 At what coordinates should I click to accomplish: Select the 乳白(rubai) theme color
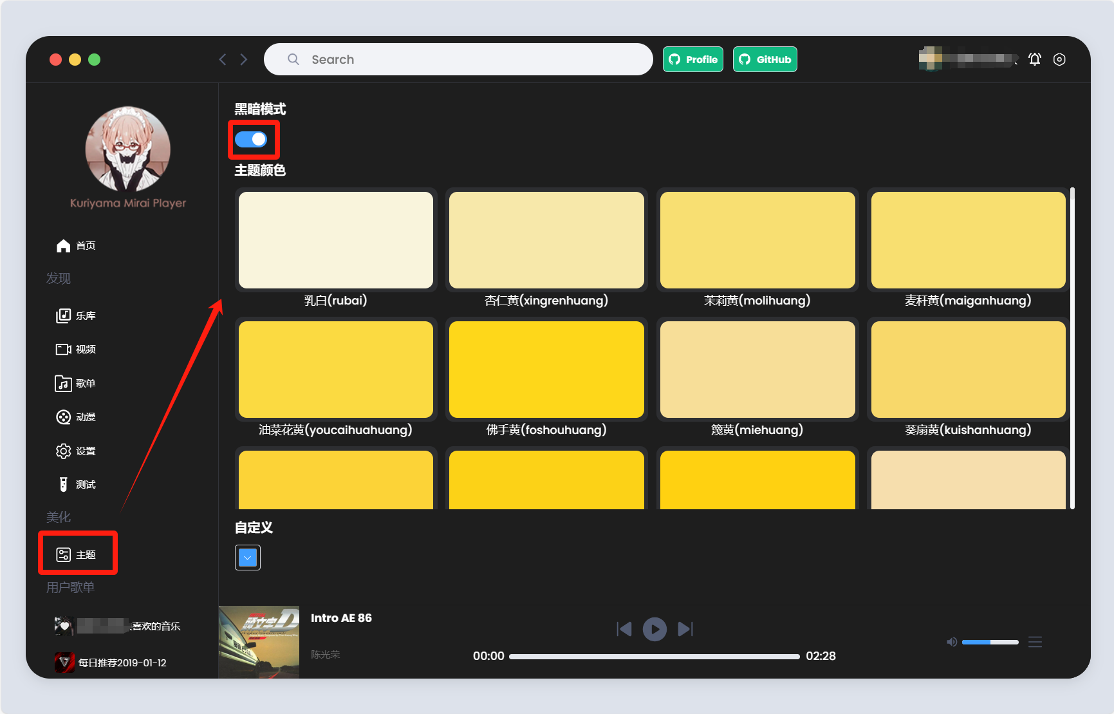click(x=335, y=240)
